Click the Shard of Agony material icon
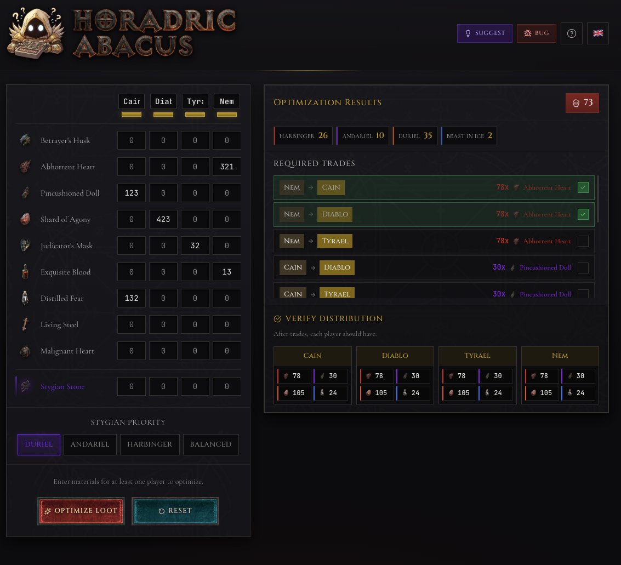 tap(25, 219)
